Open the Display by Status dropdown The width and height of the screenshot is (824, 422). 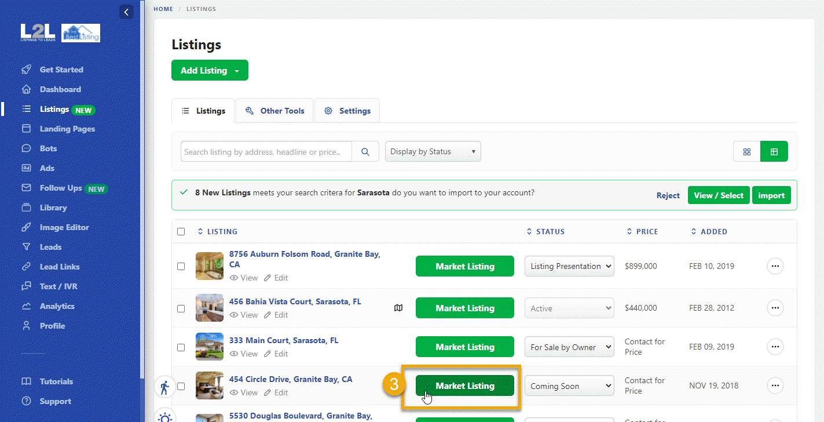[x=433, y=151]
